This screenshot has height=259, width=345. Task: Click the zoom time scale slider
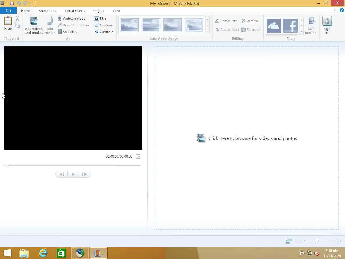(x=316, y=241)
